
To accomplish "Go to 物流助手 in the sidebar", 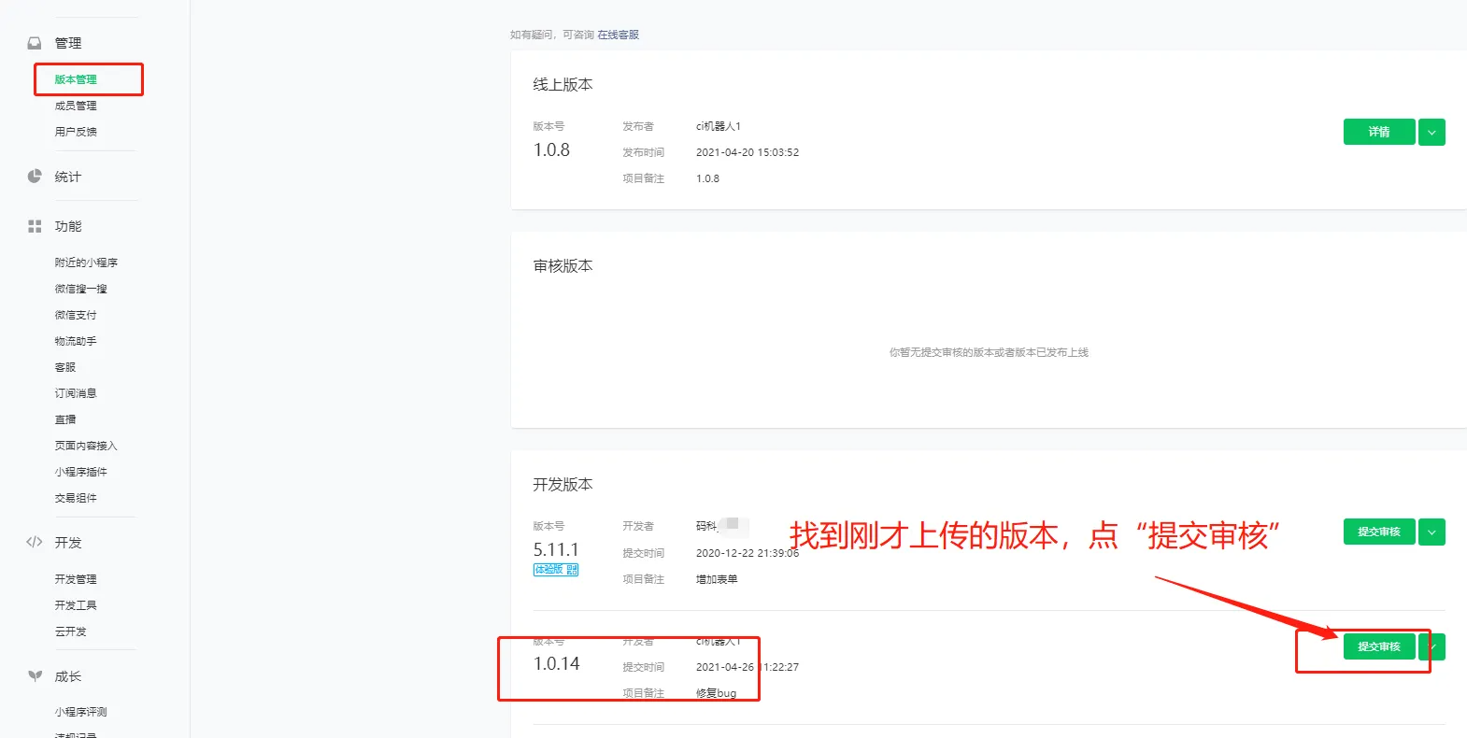I will pos(76,341).
